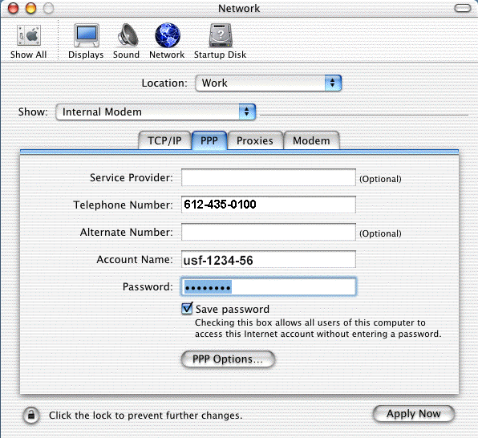Image resolution: width=478 pixels, height=438 pixels.
Task: Click in the Service Provider field
Action: point(269,177)
